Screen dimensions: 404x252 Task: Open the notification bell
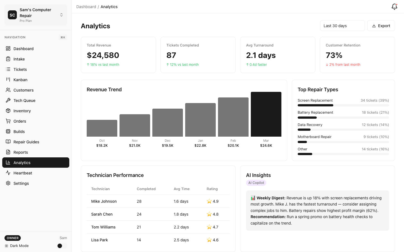tap(394, 6)
